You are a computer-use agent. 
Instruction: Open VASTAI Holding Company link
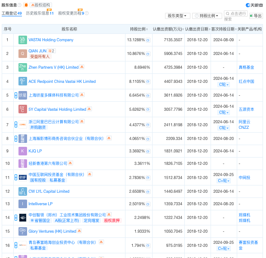[x=51, y=40]
